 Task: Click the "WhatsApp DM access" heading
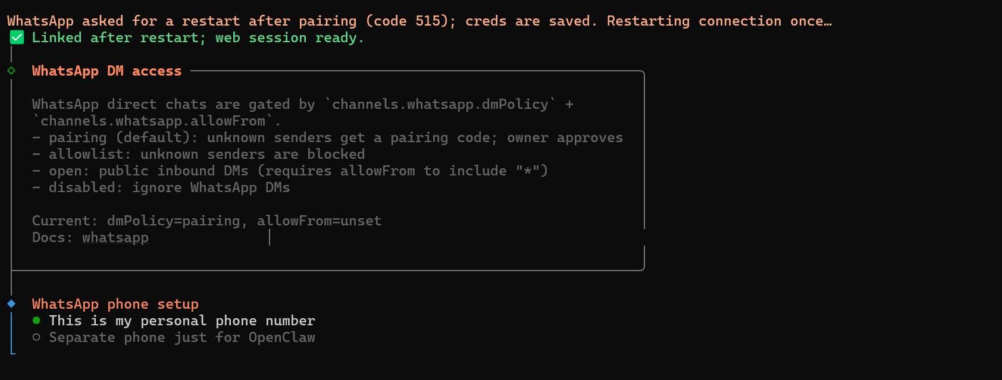(x=107, y=71)
